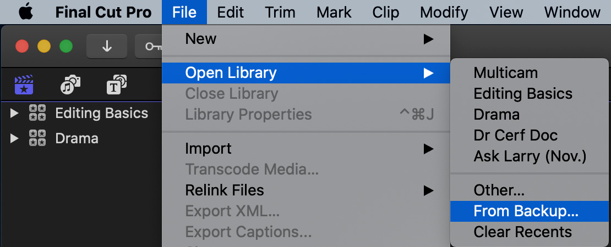Open Ask Larry (Nov.) library
Image resolution: width=611 pixels, height=247 pixels.
(x=529, y=156)
